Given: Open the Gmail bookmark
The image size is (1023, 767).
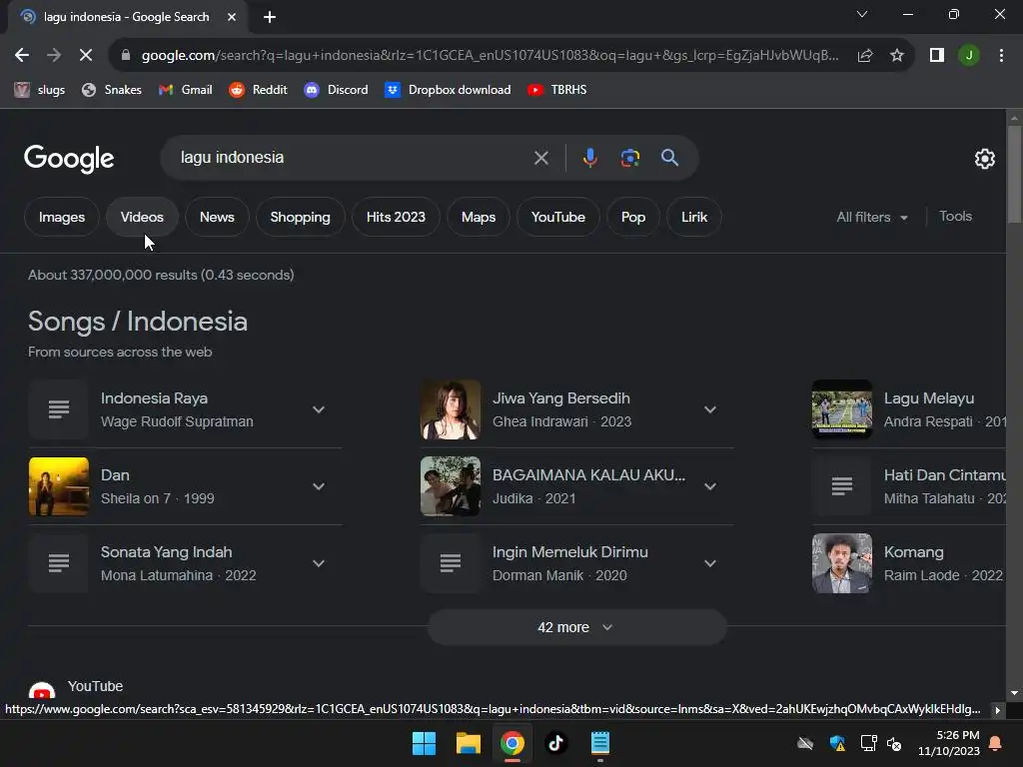Looking at the screenshot, I should tap(185, 90).
